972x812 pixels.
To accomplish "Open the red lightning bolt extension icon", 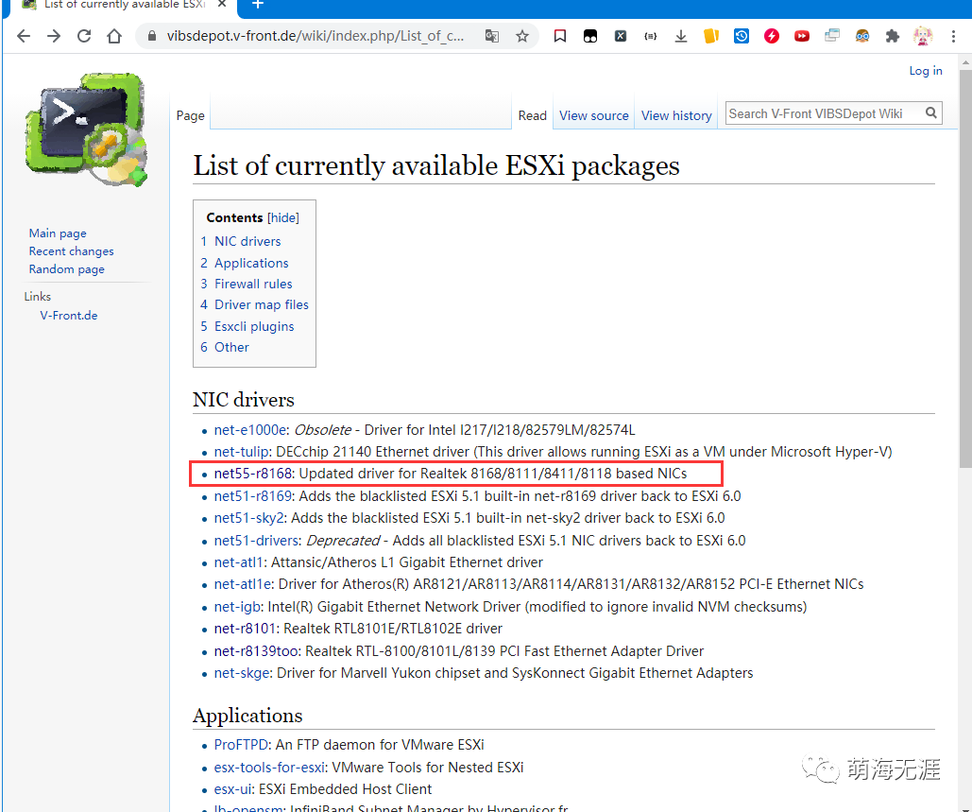I will [x=771, y=36].
